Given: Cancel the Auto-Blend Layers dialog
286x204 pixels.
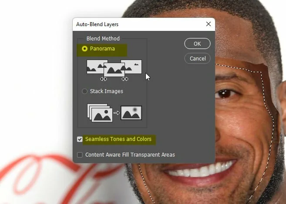Looking at the screenshot, I should (197, 58).
